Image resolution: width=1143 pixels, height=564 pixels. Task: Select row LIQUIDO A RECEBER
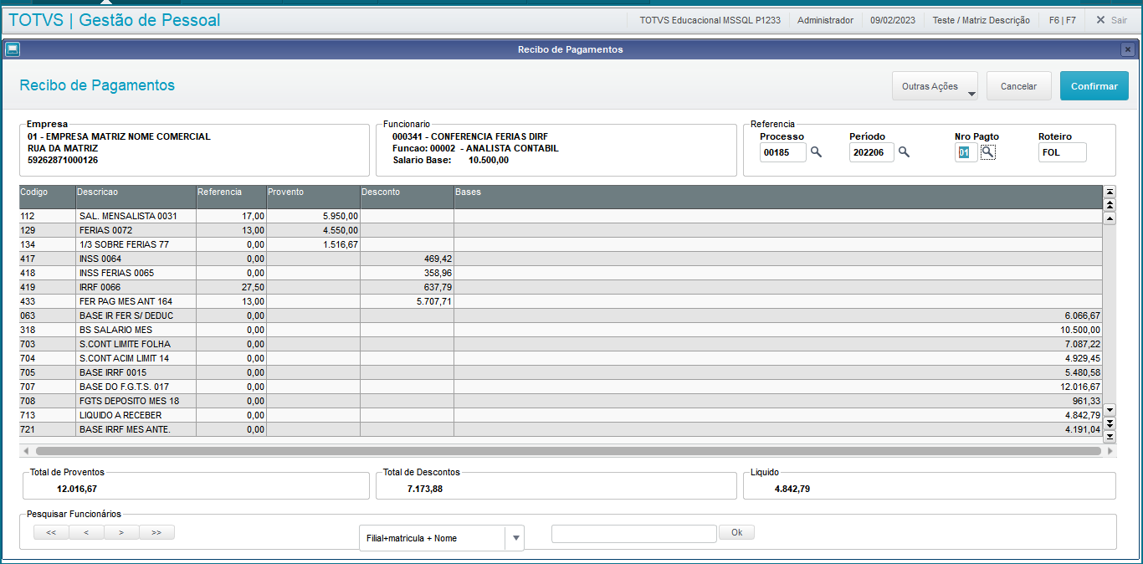pyautogui.click(x=561, y=415)
